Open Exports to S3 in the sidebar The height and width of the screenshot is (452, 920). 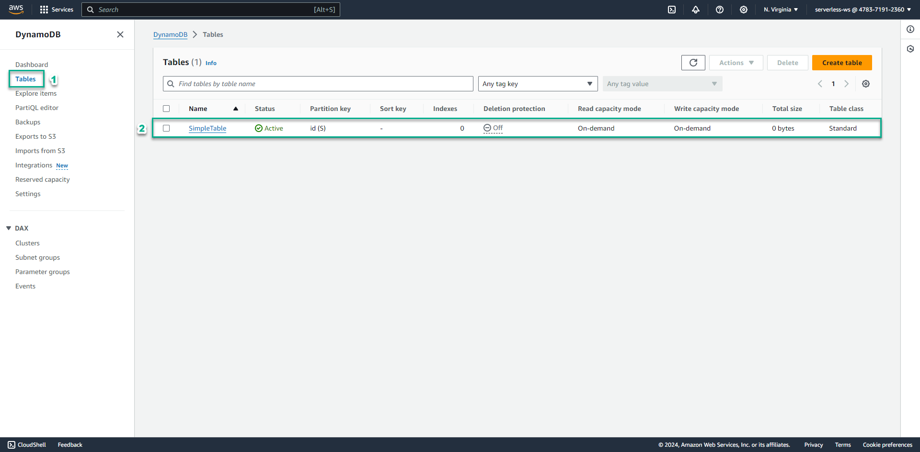tap(35, 136)
